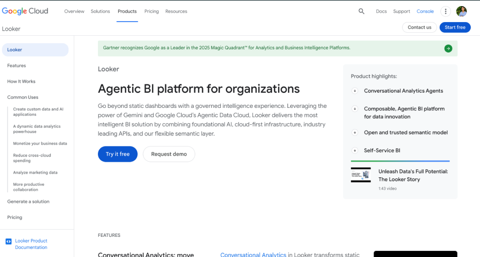Jump to Features in the sidebar
The height and width of the screenshot is (257, 480).
tap(16, 66)
